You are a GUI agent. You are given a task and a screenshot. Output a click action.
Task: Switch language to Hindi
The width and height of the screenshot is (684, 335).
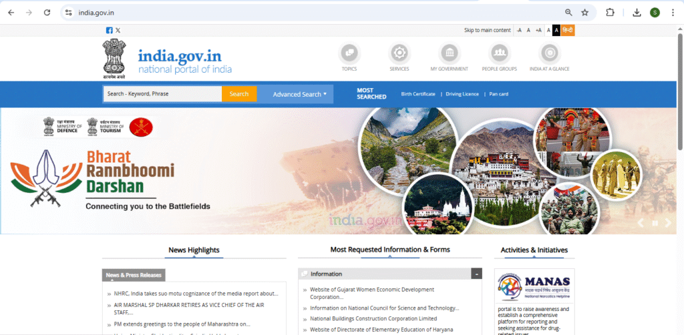tap(568, 30)
